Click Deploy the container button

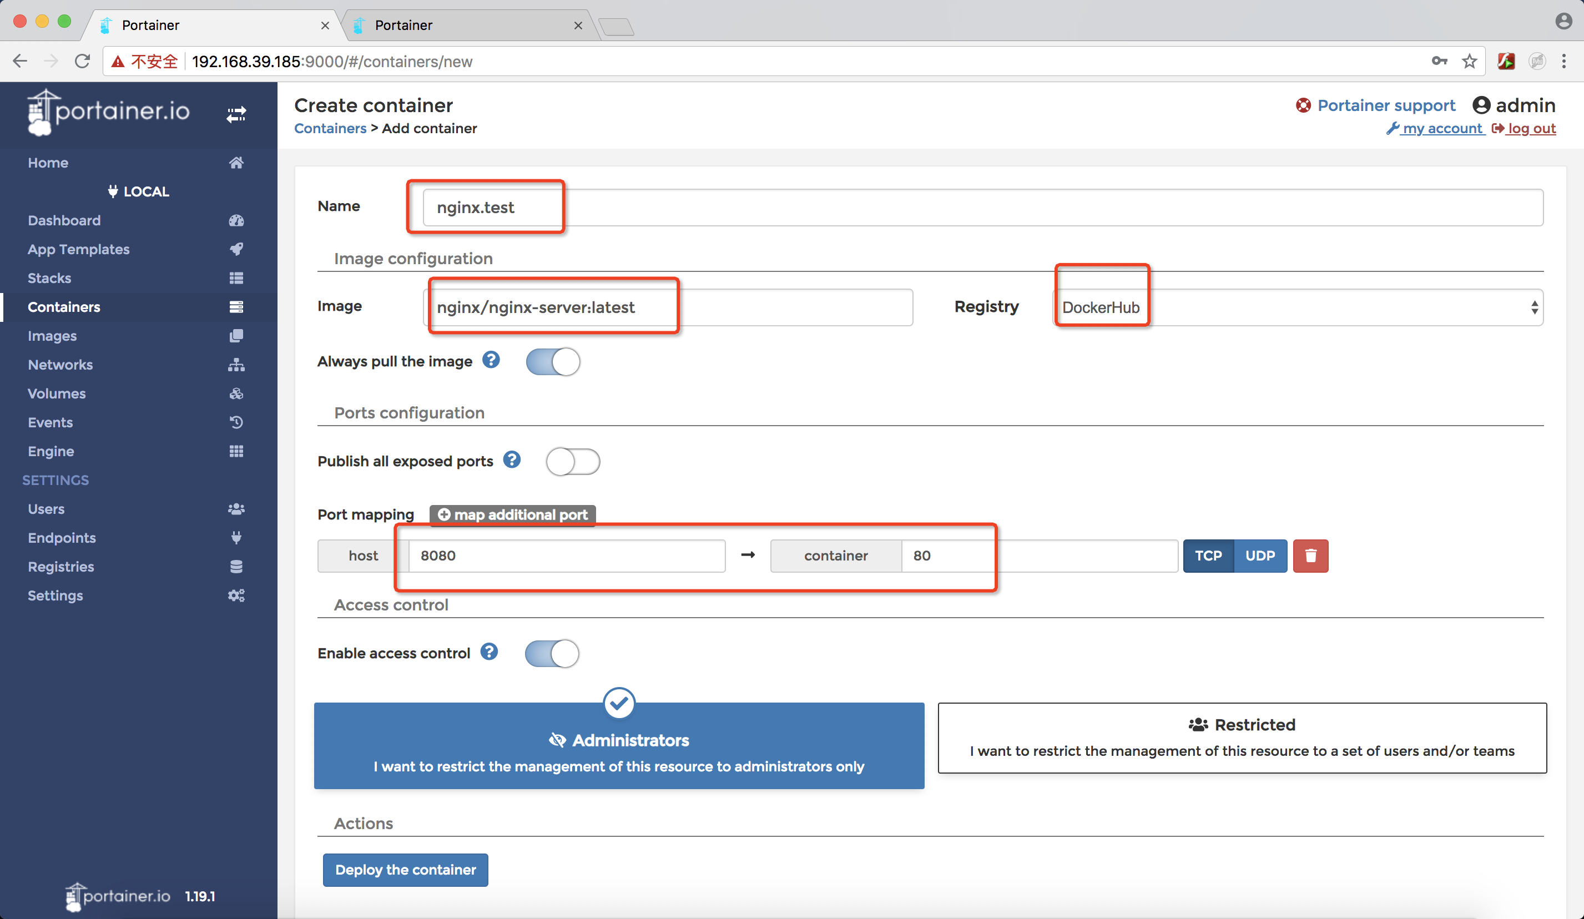[x=406, y=868]
